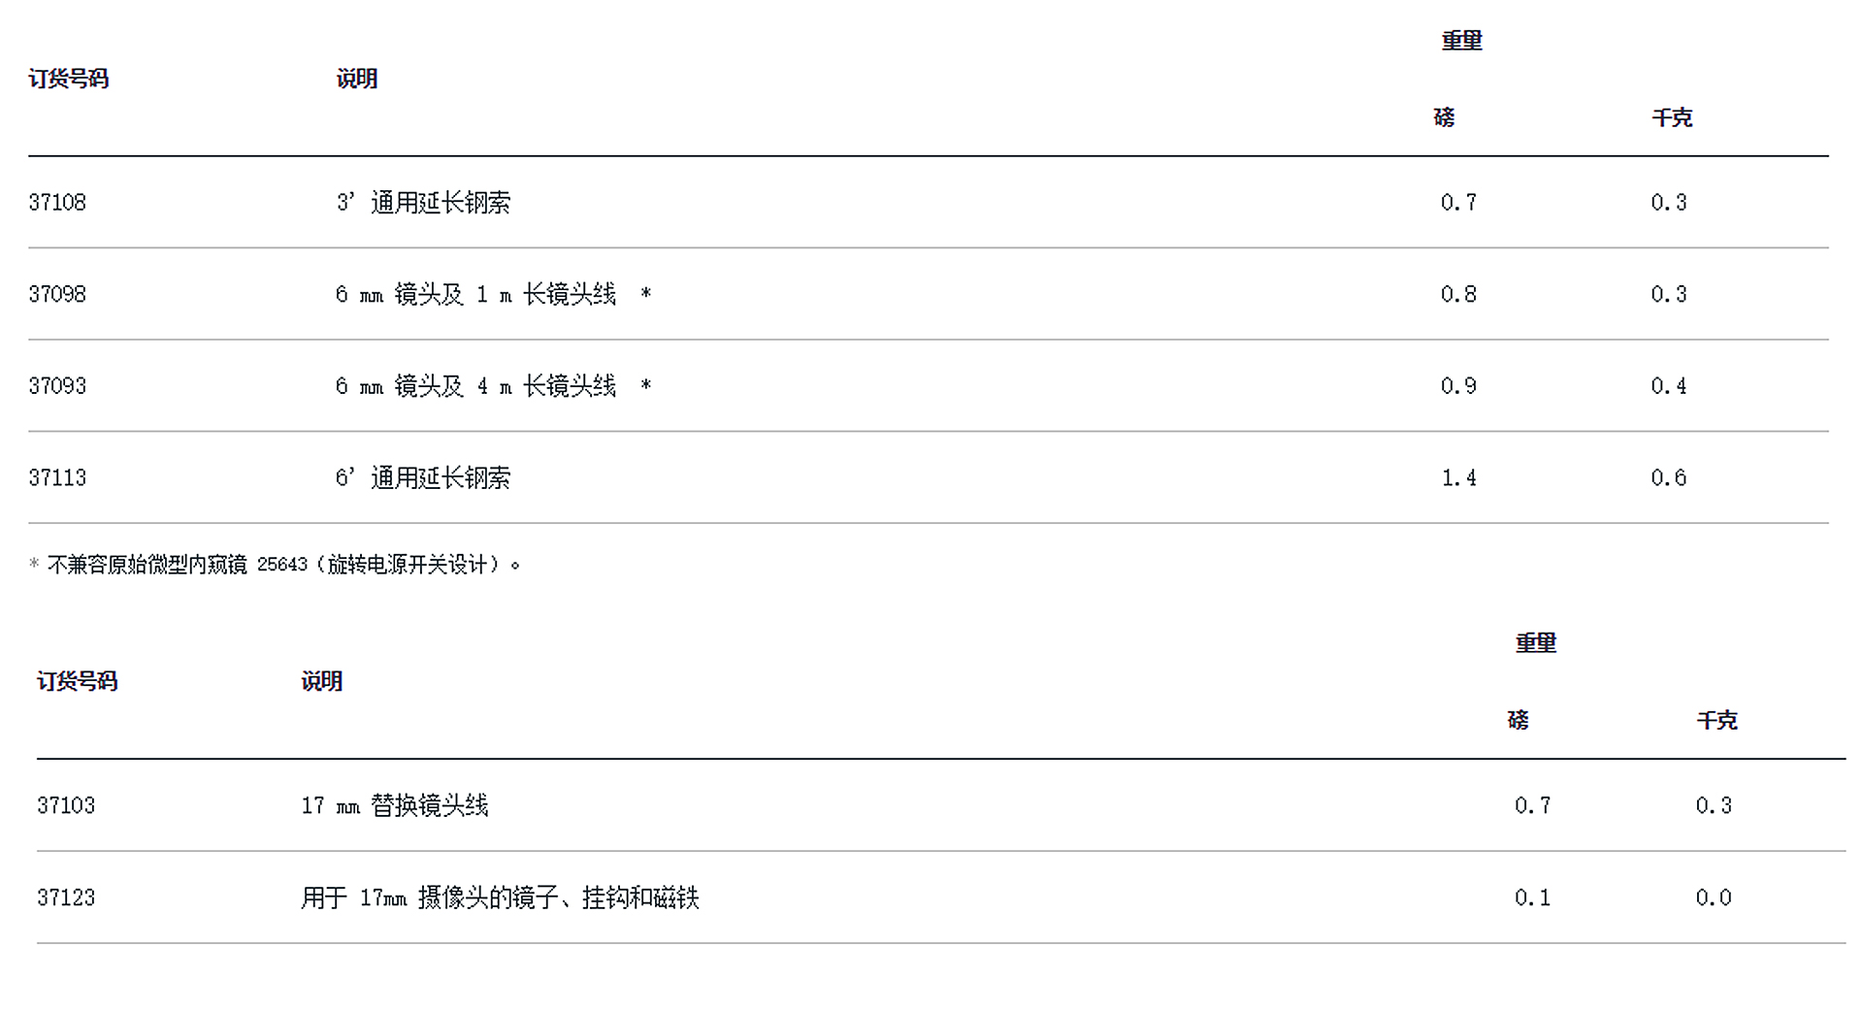Select the "用于 17mm 摄像头的镜子、挂钩和磁铁" description
Viewport: 1863px width, 1011px height.
point(500,897)
